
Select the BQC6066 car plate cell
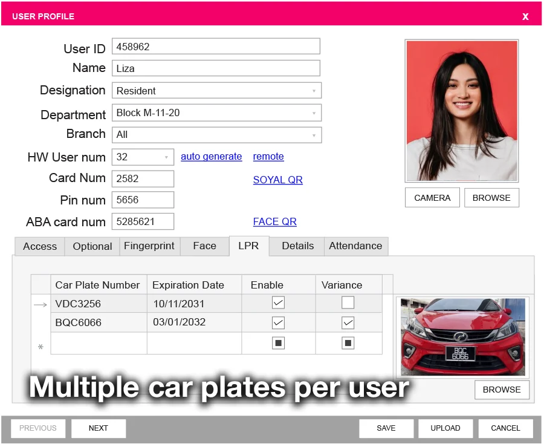click(x=99, y=322)
